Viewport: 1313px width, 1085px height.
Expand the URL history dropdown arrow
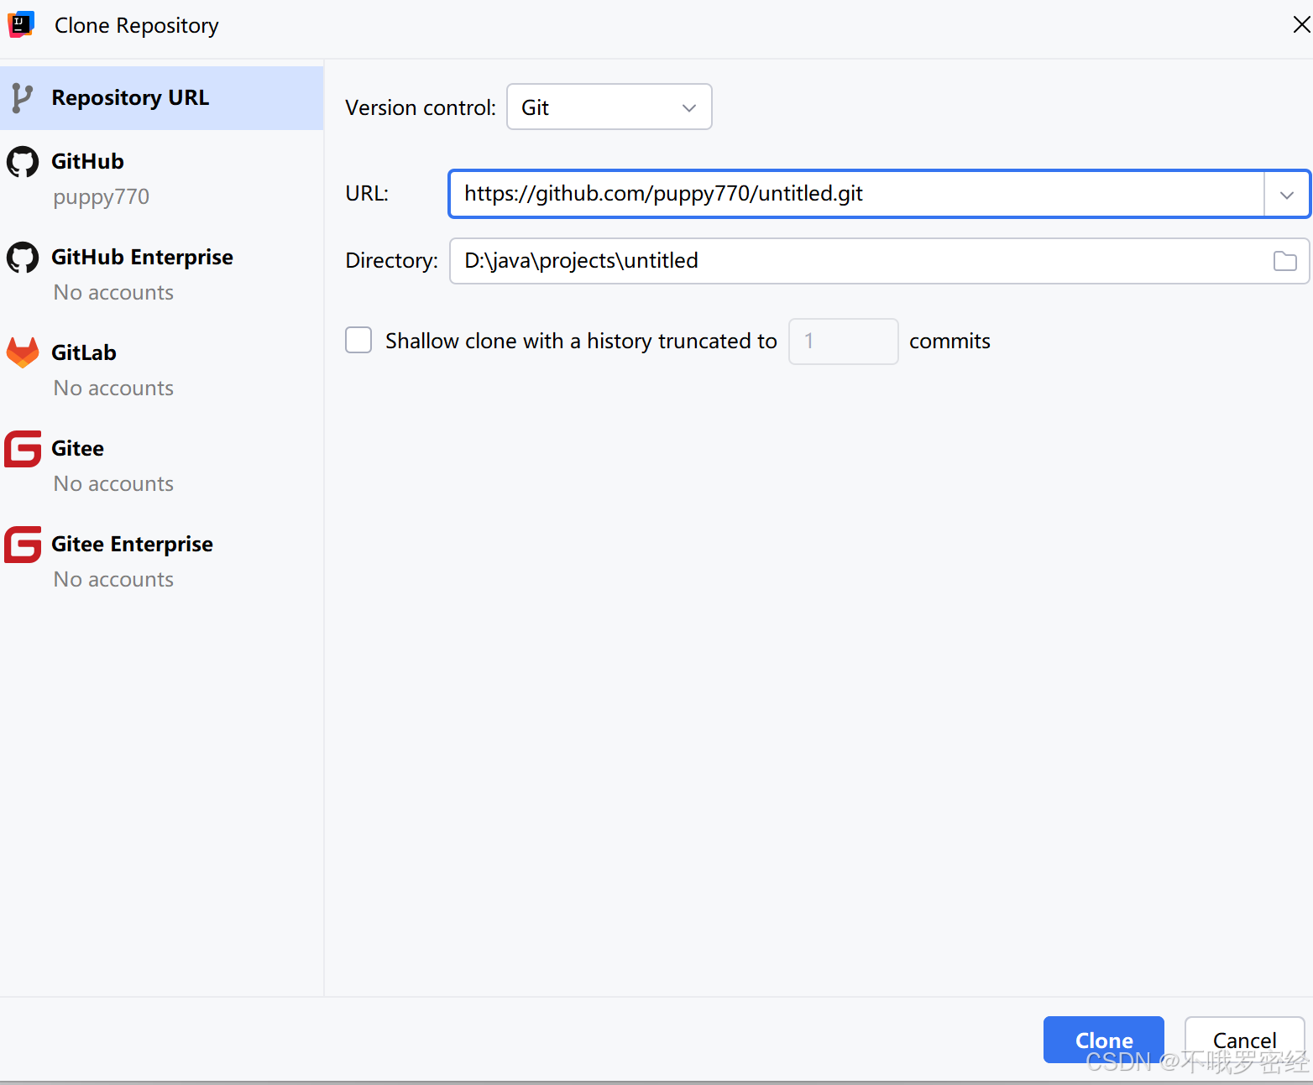[1286, 195]
